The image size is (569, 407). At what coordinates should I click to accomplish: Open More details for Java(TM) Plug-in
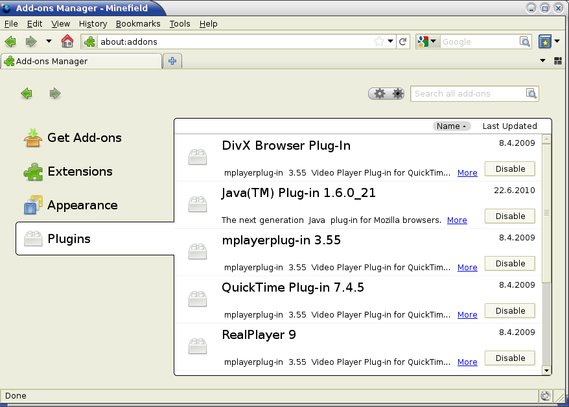click(x=457, y=220)
